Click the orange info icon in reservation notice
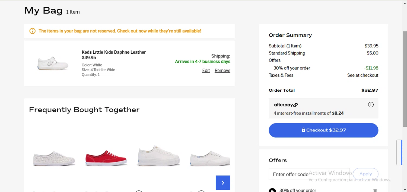 (32, 31)
